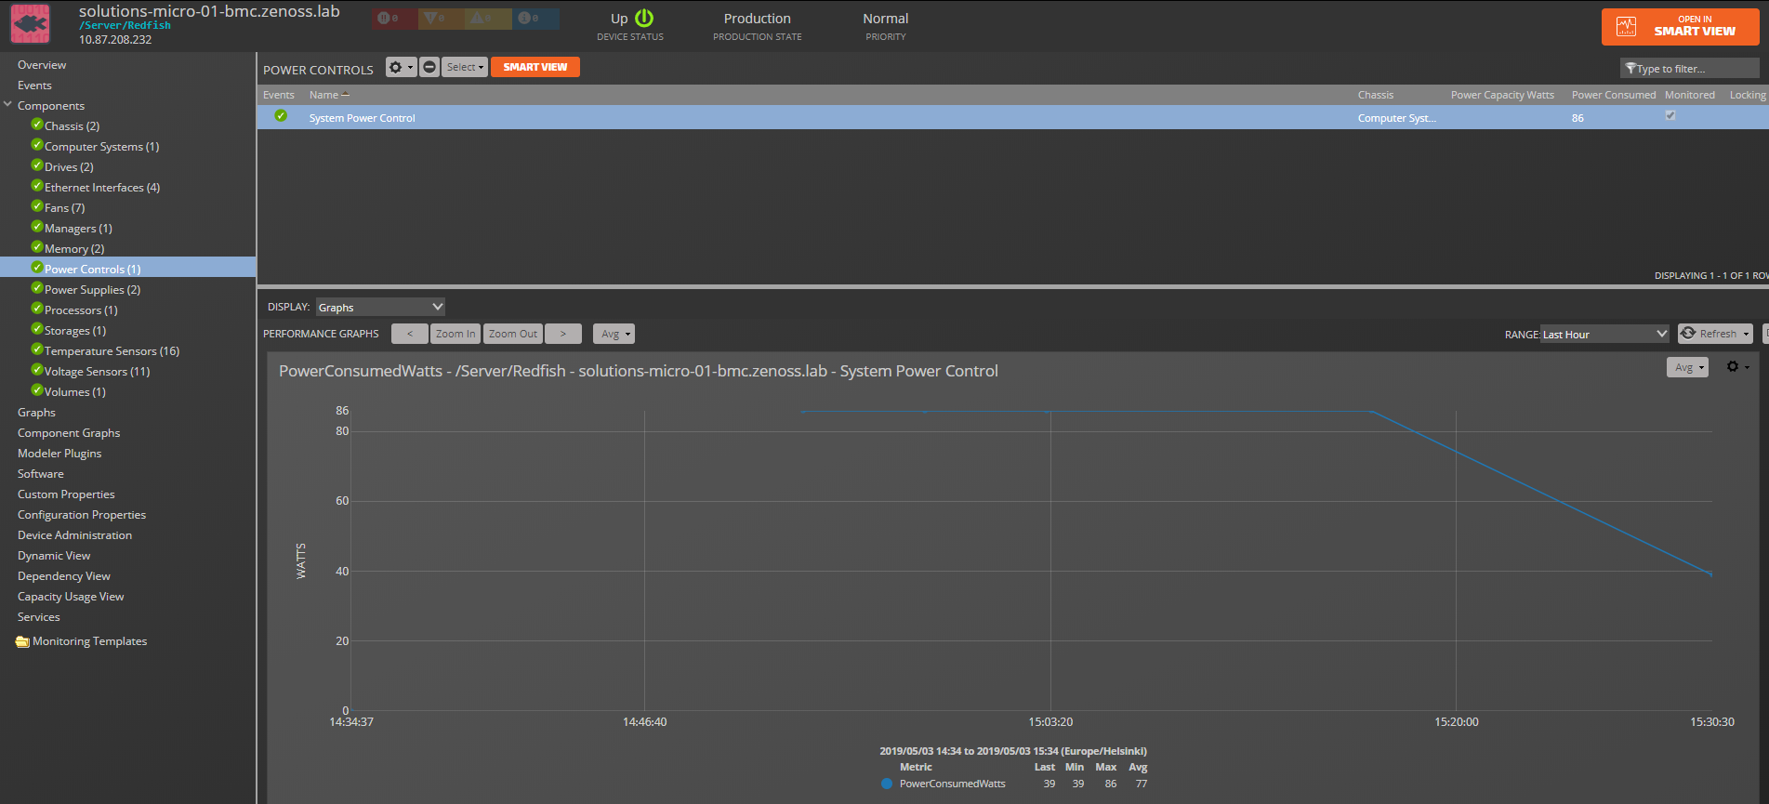
Task: Open the graph gear settings menu
Action: tap(1736, 367)
